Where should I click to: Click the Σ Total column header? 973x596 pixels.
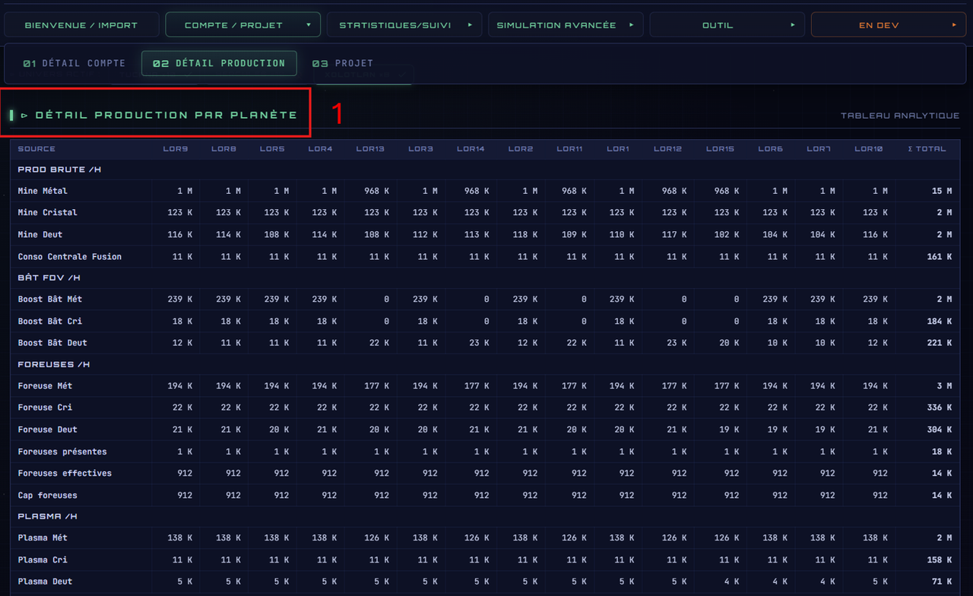point(927,149)
